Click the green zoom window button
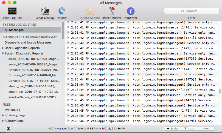The width and height of the screenshot is (222, 133). (15, 3)
